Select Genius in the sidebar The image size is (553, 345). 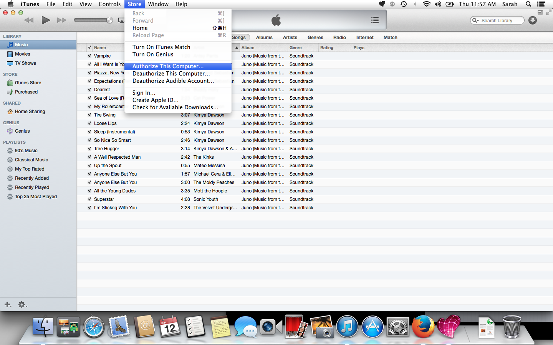[x=22, y=131]
